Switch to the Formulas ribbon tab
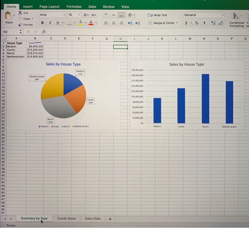Image resolution: width=249 pixels, height=228 pixels. (x=74, y=7)
